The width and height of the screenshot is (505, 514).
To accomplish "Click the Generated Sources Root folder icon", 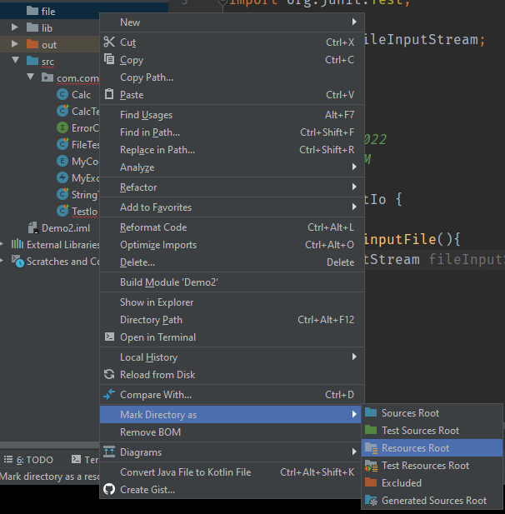I will (x=371, y=500).
